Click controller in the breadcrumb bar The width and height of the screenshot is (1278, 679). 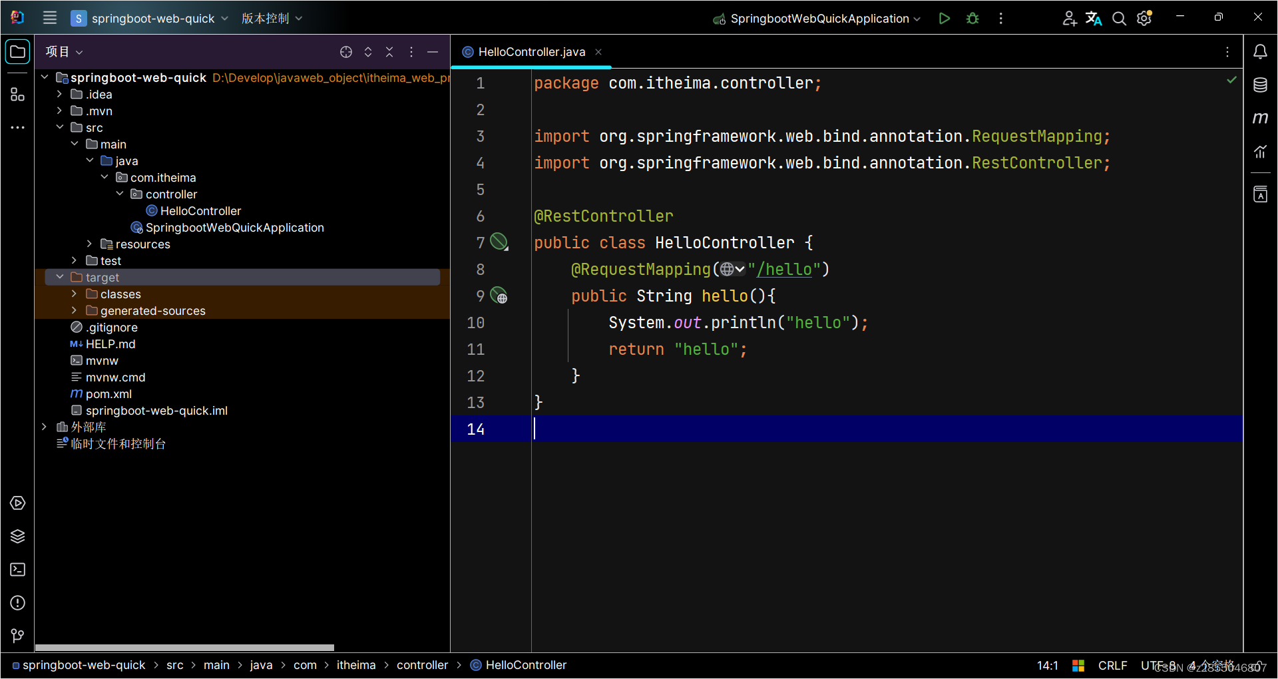(x=423, y=665)
